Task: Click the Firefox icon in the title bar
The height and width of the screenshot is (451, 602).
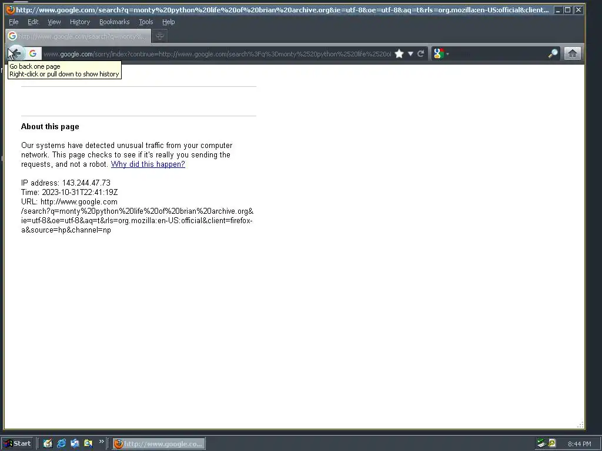Action: (11, 9)
